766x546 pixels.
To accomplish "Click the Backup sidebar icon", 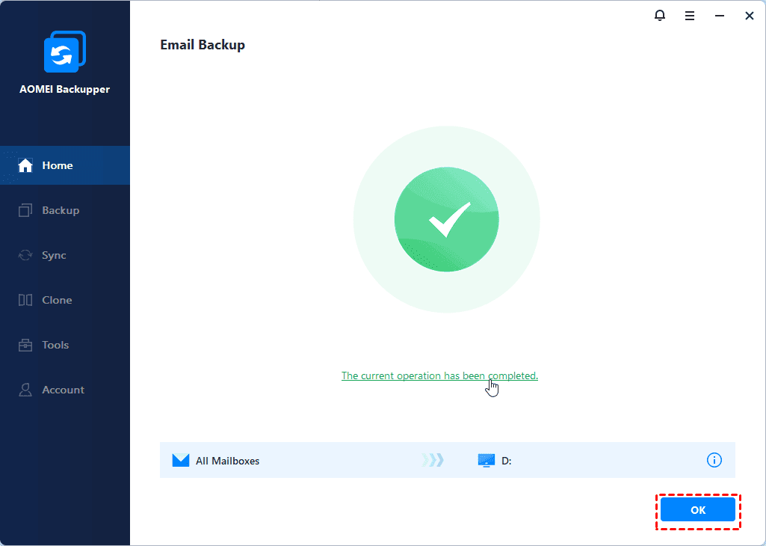I will coord(25,210).
